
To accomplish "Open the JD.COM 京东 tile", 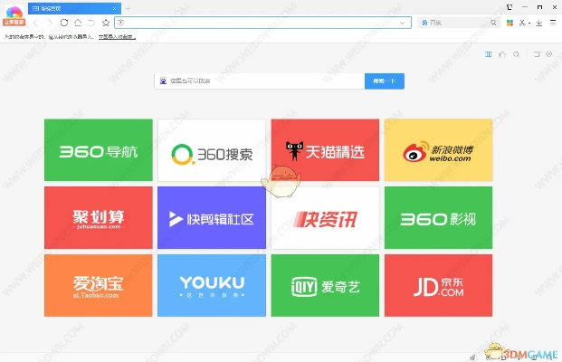I will pyautogui.click(x=438, y=285).
